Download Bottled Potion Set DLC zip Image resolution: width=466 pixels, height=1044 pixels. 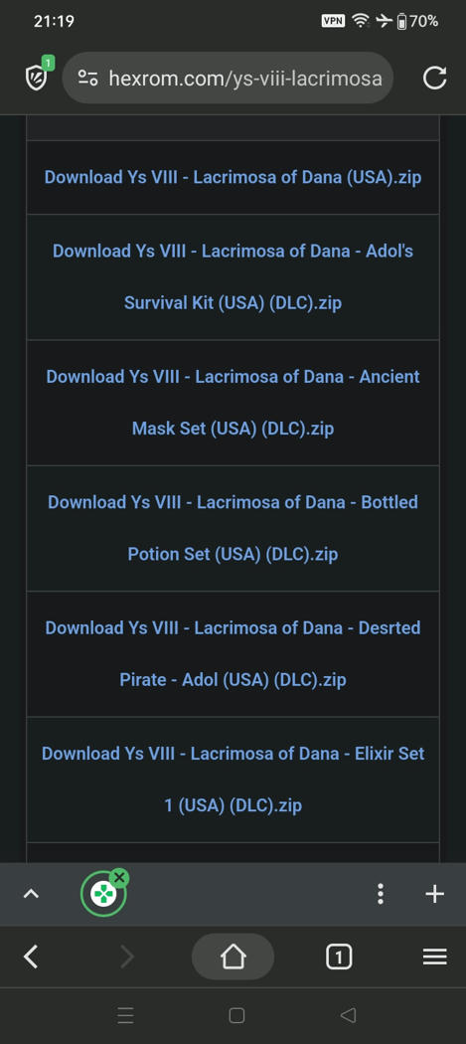(233, 528)
